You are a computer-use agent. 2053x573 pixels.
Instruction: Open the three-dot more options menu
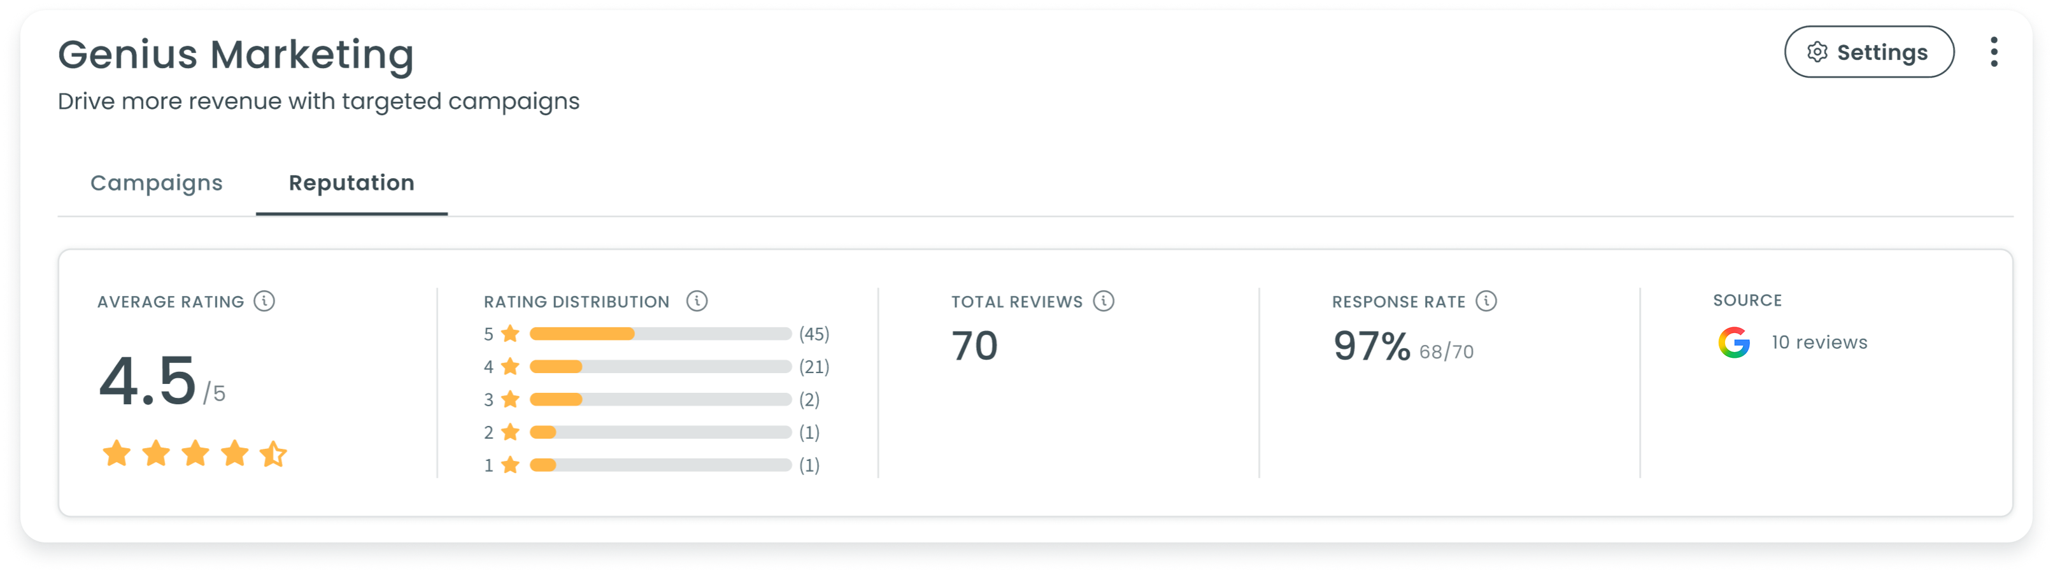point(1993,52)
